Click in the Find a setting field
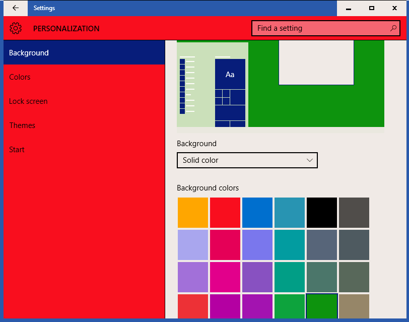409x322 pixels. click(x=326, y=28)
